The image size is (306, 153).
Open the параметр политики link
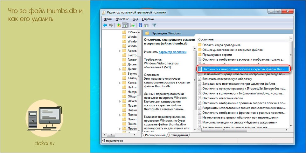pyautogui.click(x=172, y=52)
